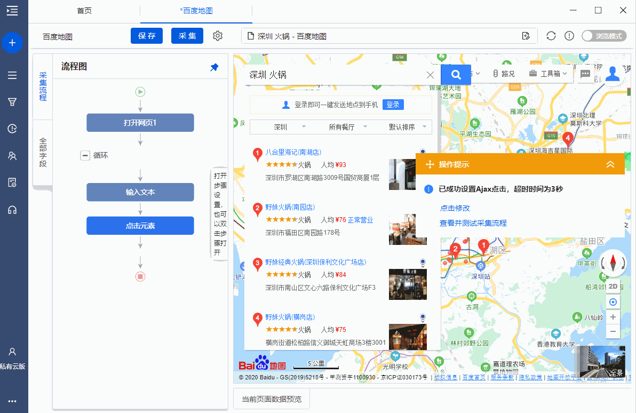Select the 采集流程 vertical tab
The width and height of the screenshot is (636, 413).
[43, 86]
